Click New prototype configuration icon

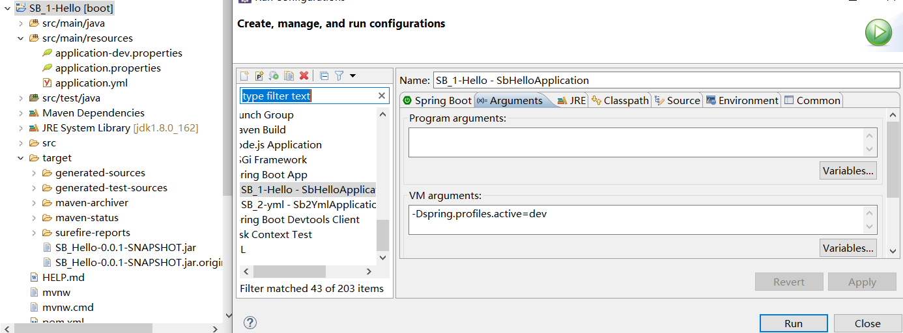click(x=259, y=75)
